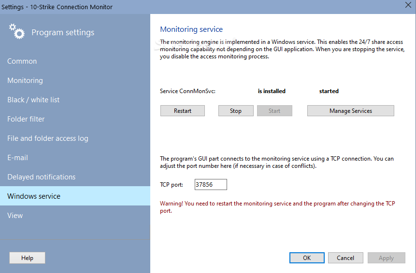Confirm settings with OK
This screenshot has width=416, height=273.
(x=307, y=258)
